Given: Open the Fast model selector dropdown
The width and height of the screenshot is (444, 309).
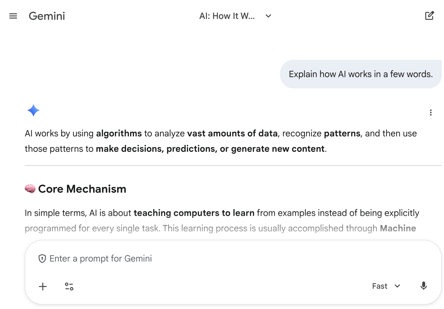Looking at the screenshot, I should click(380, 286).
